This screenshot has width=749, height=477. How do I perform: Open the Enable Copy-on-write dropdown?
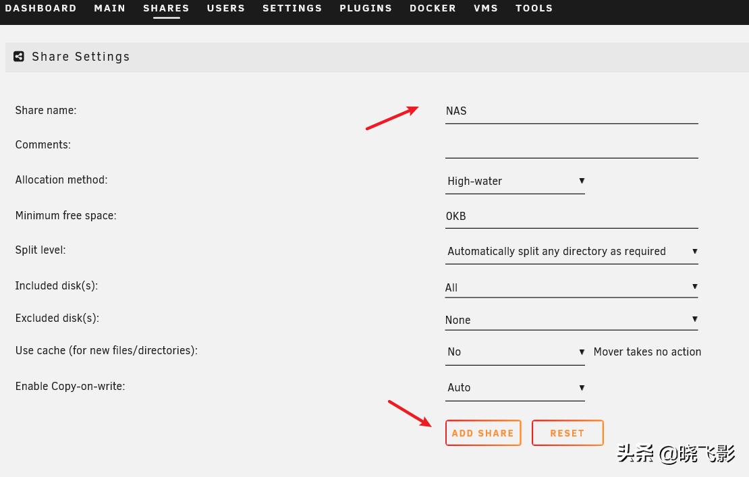515,387
